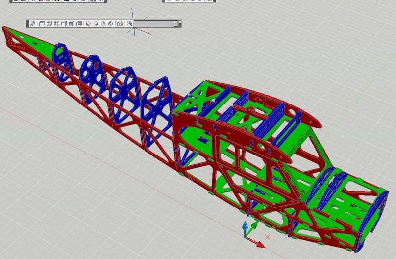The height and width of the screenshot is (259, 396).
Task: Set SE Isometric view
Action: pos(96,24)
